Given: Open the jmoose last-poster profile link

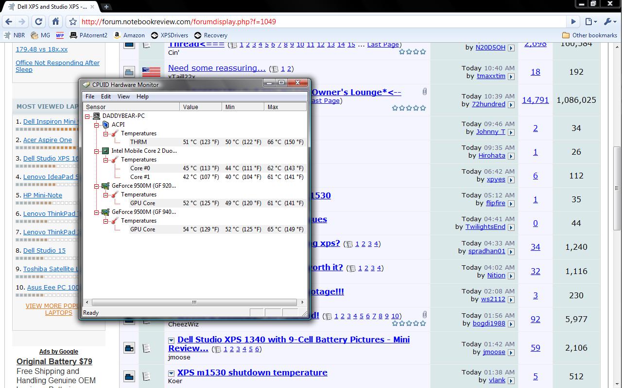Looking at the screenshot, I should 494,352.
